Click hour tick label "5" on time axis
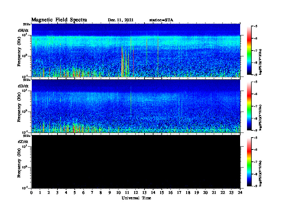 (x=75, y=193)
